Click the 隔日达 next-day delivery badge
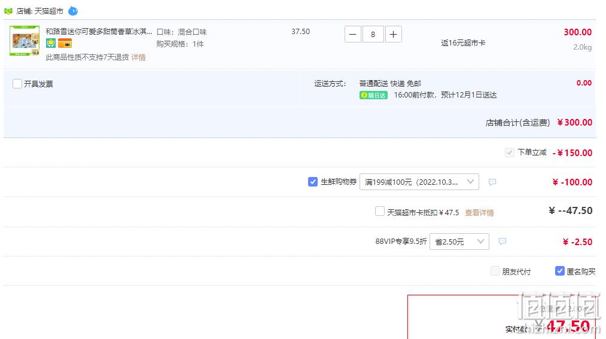Screen dimensions: 606x339 (x=373, y=96)
